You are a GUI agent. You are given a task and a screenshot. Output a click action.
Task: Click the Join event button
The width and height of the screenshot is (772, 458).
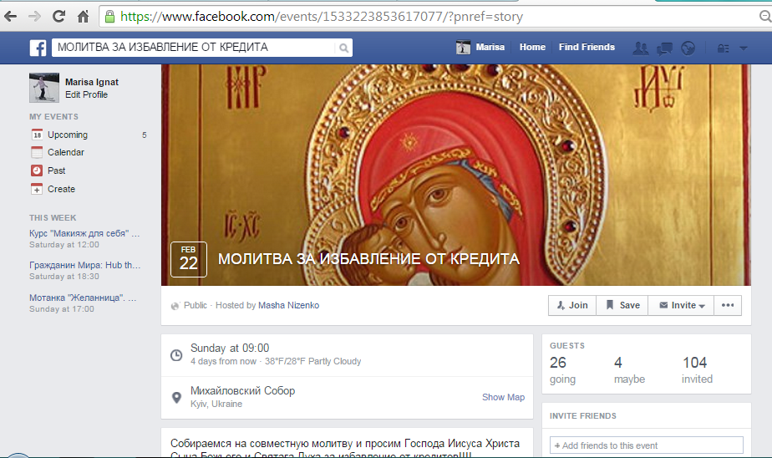572,305
